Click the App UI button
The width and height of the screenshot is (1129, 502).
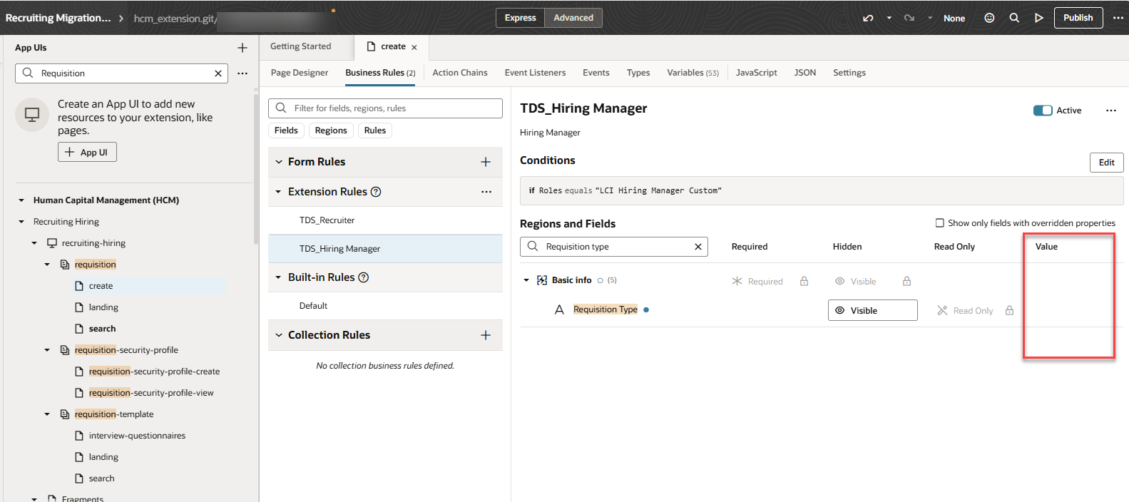(87, 152)
